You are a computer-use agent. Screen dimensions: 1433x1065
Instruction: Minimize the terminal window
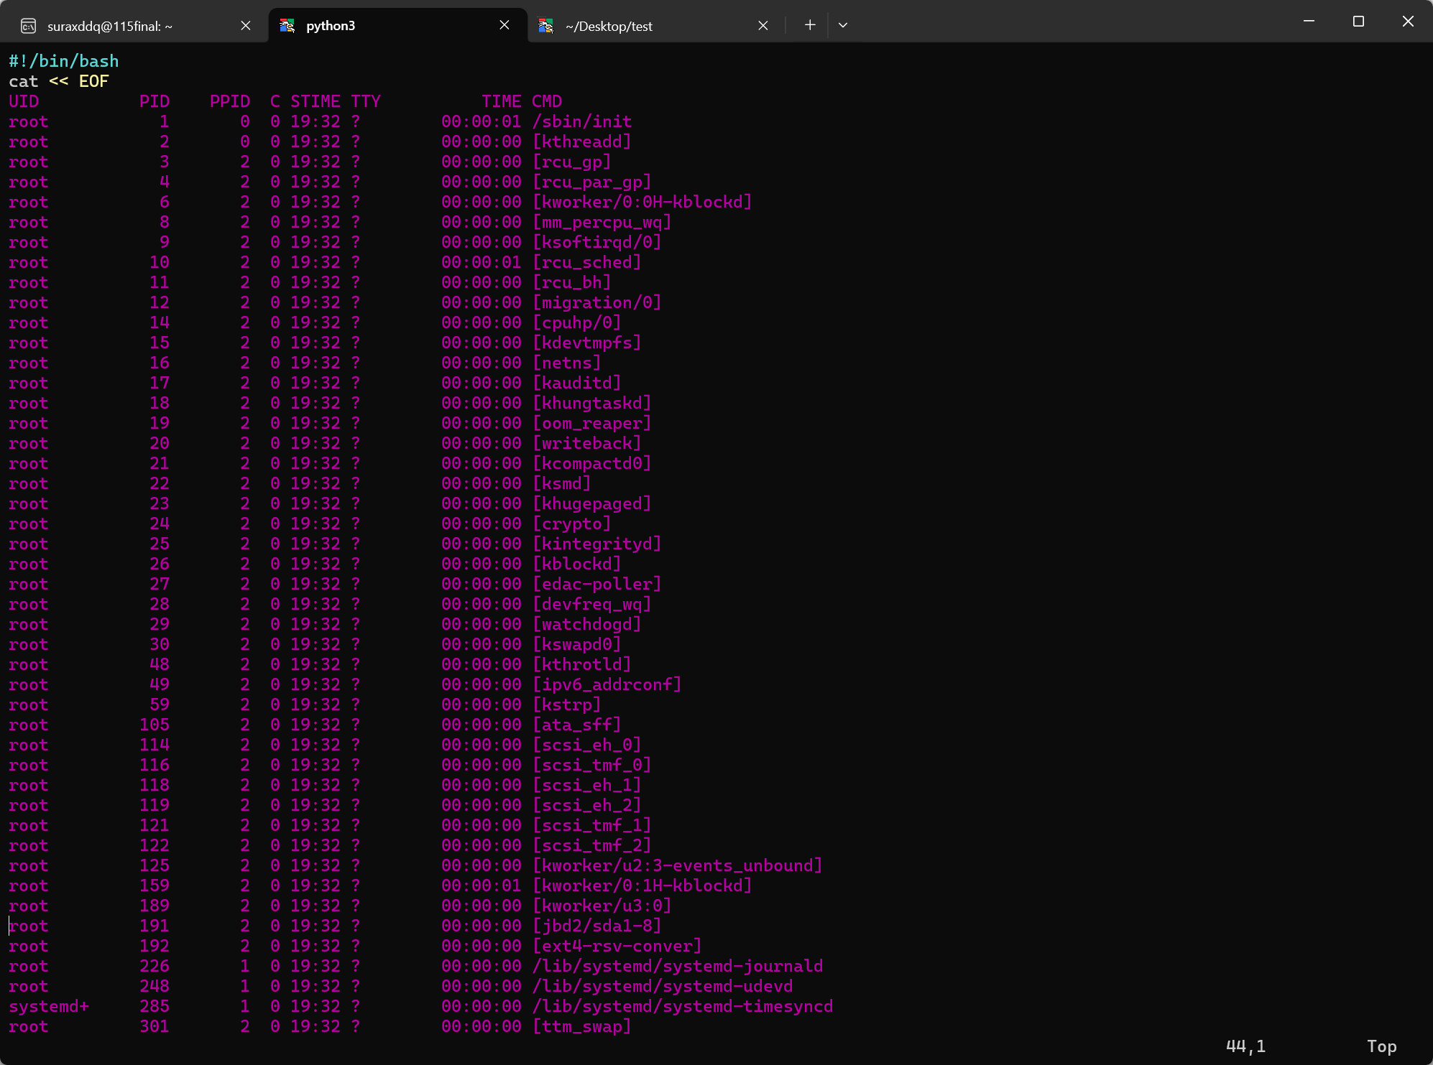(1309, 22)
